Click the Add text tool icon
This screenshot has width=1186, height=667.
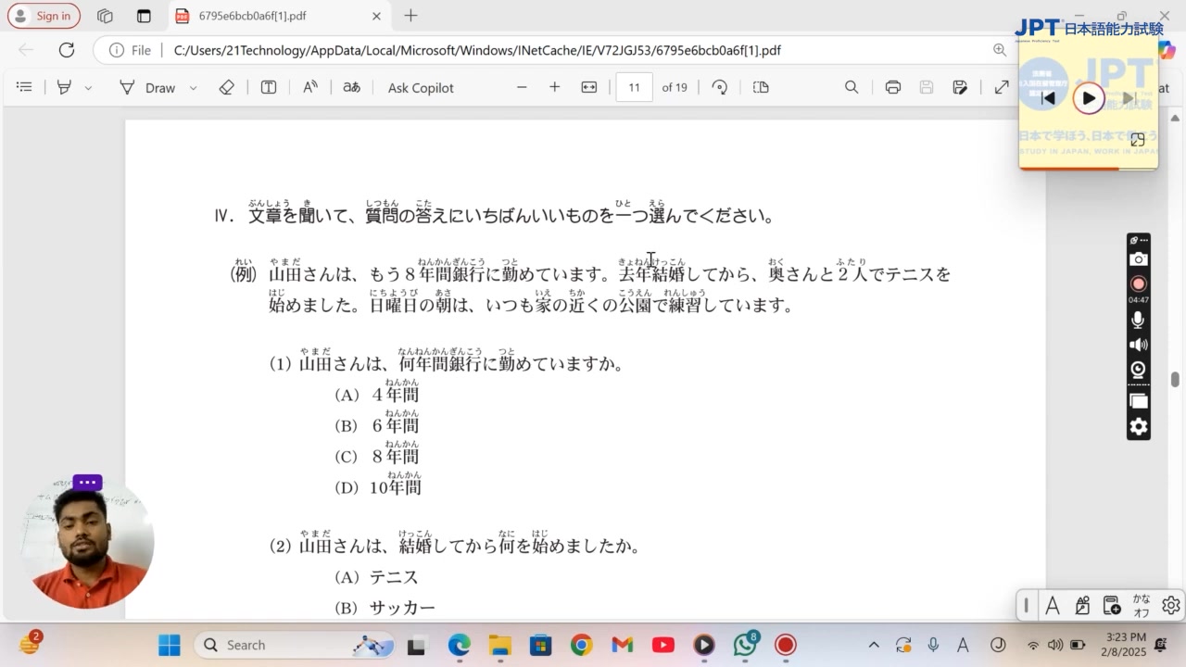(x=269, y=87)
